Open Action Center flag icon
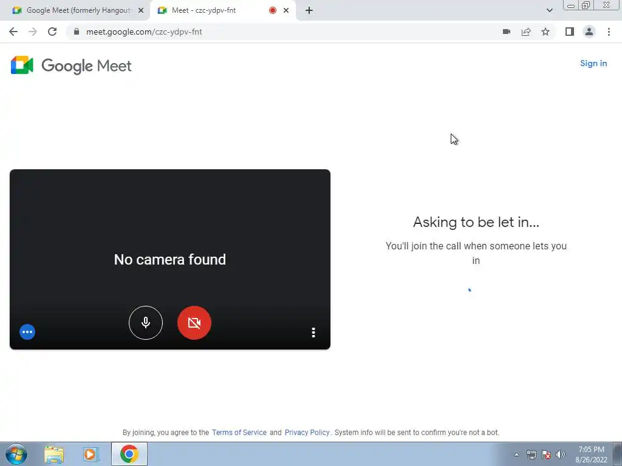This screenshot has width=622, height=466. point(546,454)
